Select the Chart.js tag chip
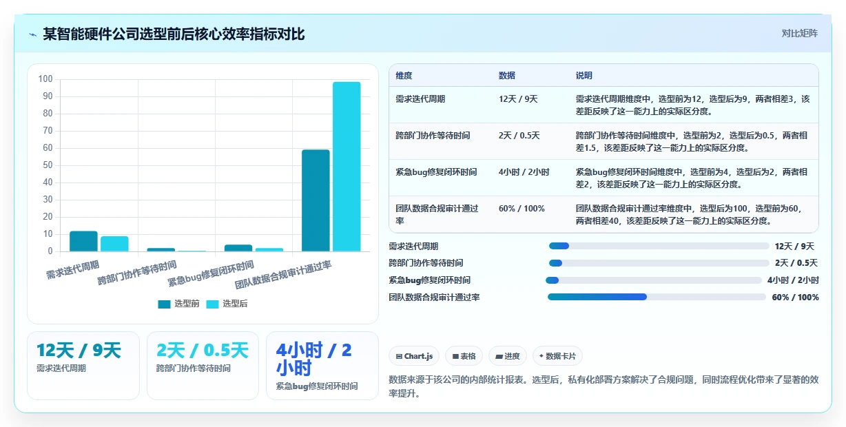The height and width of the screenshot is (427, 846). 414,356
